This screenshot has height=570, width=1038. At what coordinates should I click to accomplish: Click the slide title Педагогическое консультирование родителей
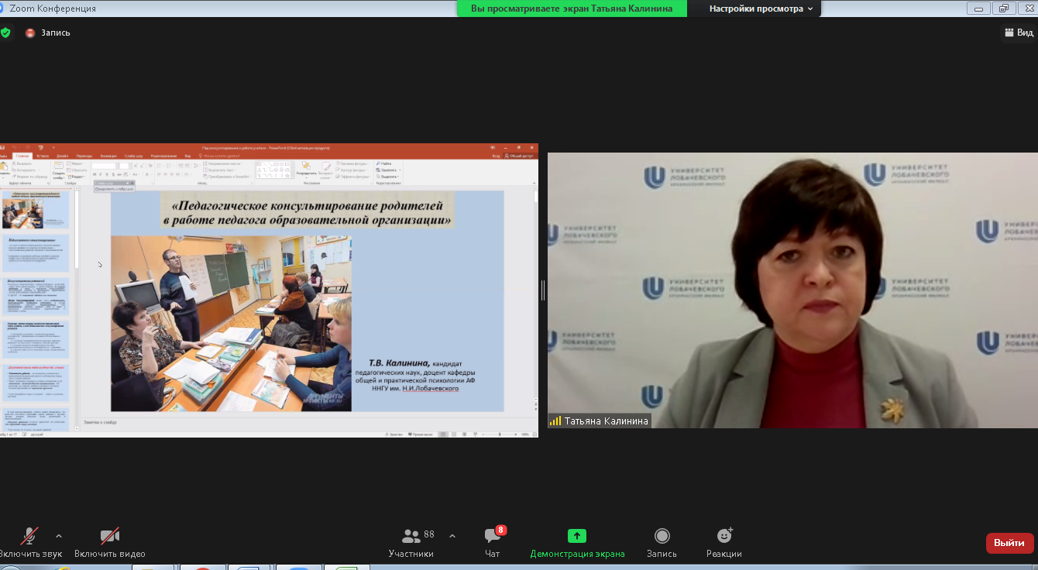[307, 212]
